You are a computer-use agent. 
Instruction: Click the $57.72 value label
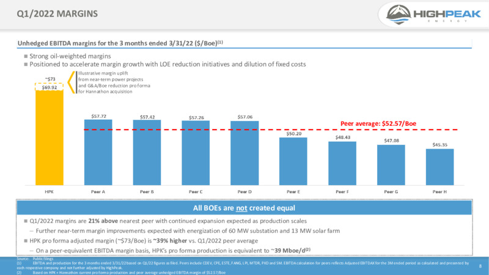pyautogui.click(x=98, y=116)
